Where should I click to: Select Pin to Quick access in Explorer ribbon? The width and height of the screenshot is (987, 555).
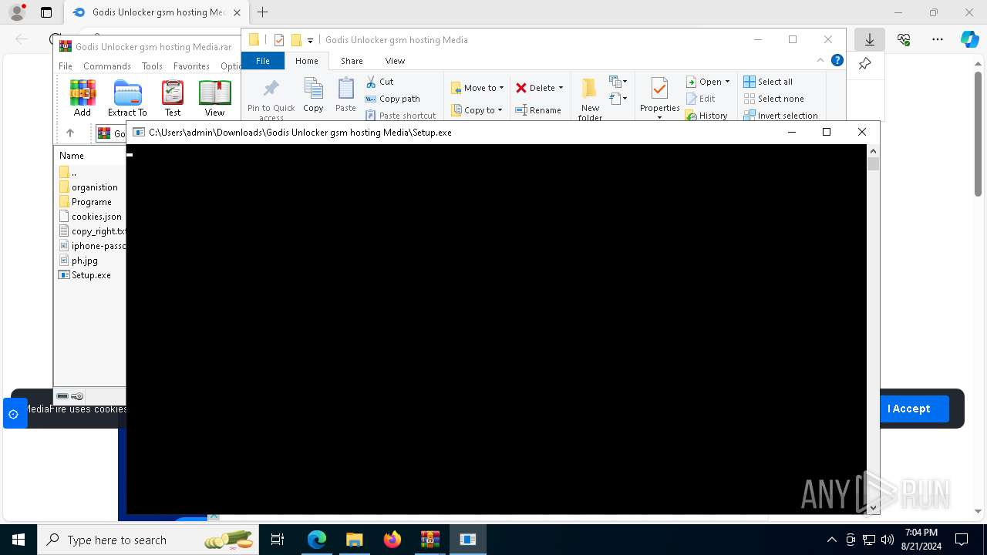pyautogui.click(x=271, y=99)
